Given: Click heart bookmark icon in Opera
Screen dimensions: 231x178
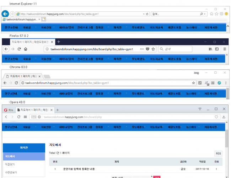Looking at the screenshot, I should click(x=216, y=117).
